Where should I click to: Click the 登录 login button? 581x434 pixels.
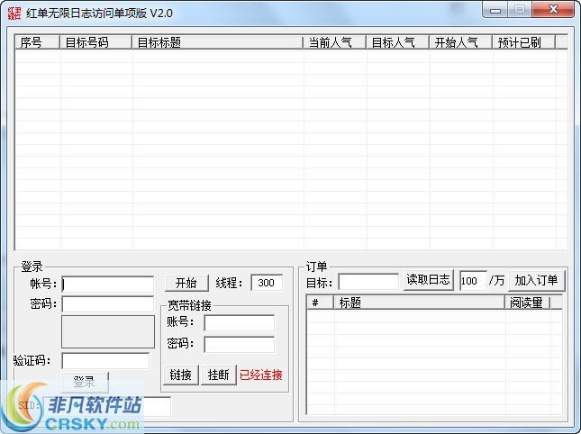click(85, 382)
